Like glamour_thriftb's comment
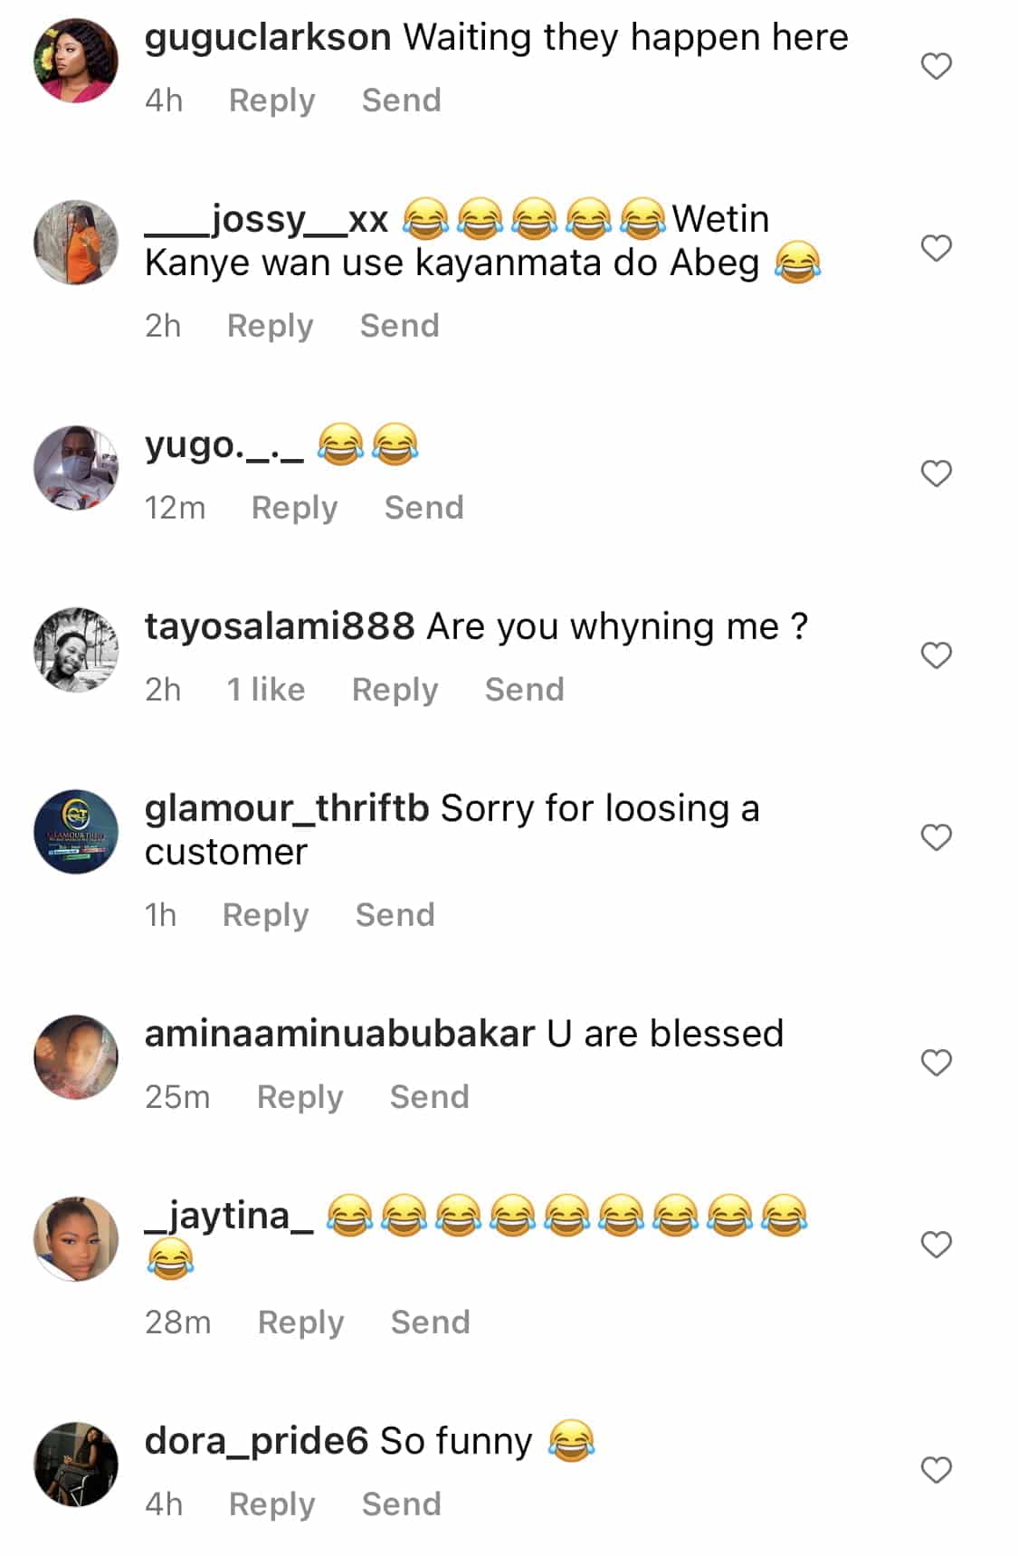1018x1556 pixels. (936, 837)
